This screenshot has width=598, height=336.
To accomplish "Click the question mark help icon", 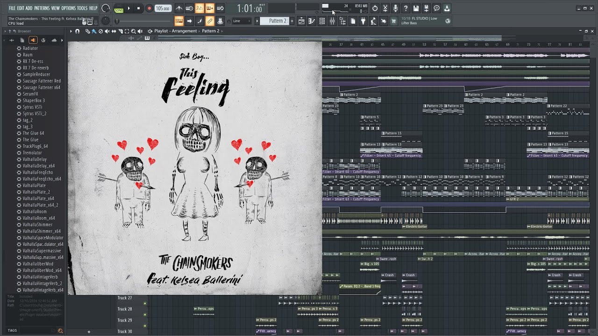I will click(406, 8).
